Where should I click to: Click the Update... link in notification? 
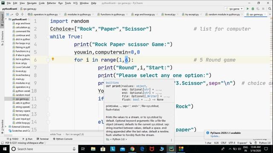click(x=215, y=136)
